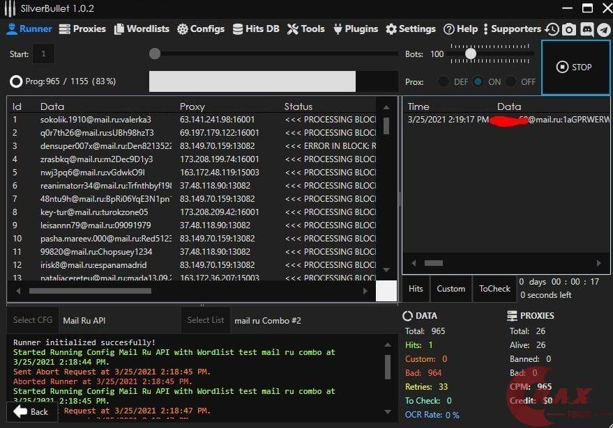Select proxy cell 173.208.199.74:16001
The width and height of the screenshot is (613, 428).
[x=219, y=159]
